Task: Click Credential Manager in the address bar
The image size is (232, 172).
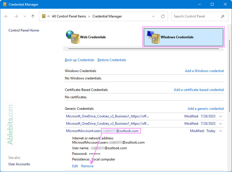Action: (x=107, y=16)
